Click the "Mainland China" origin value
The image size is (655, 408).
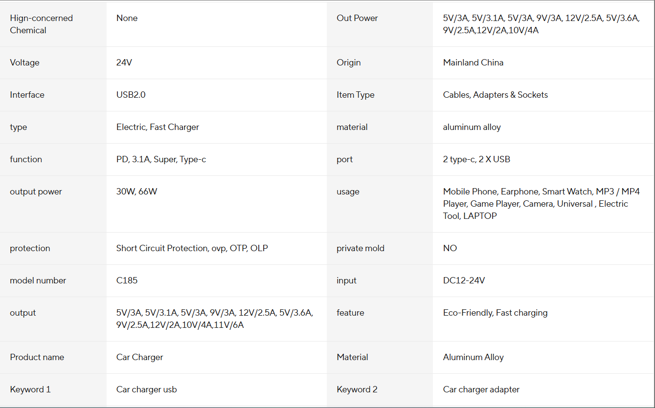[473, 63]
